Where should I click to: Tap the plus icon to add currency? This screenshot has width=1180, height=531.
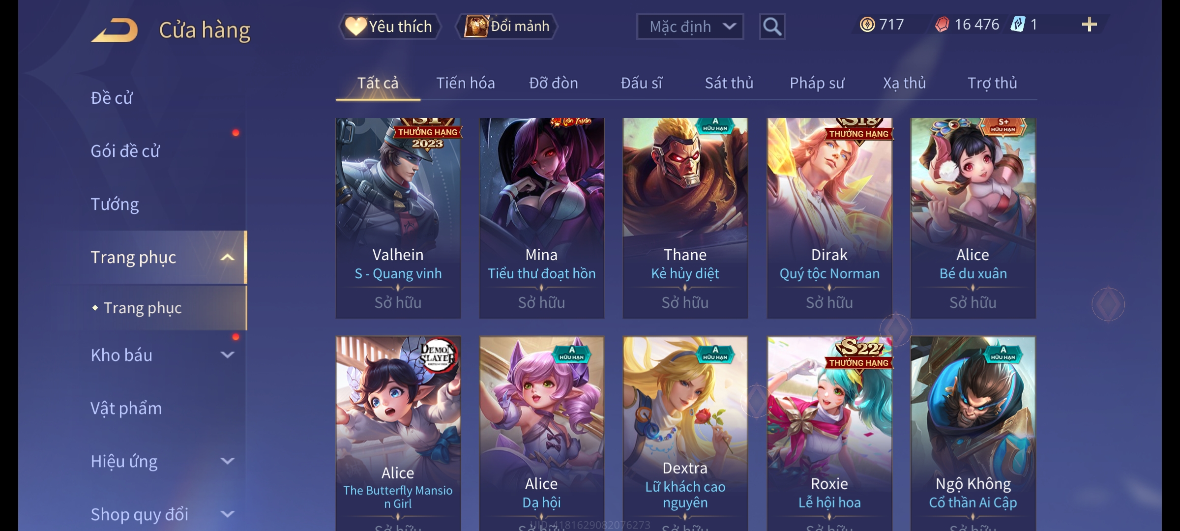tap(1089, 24)
